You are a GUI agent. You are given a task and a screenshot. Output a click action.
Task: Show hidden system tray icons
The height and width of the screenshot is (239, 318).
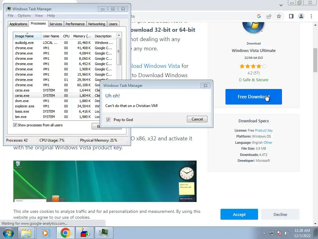(264, 233)
